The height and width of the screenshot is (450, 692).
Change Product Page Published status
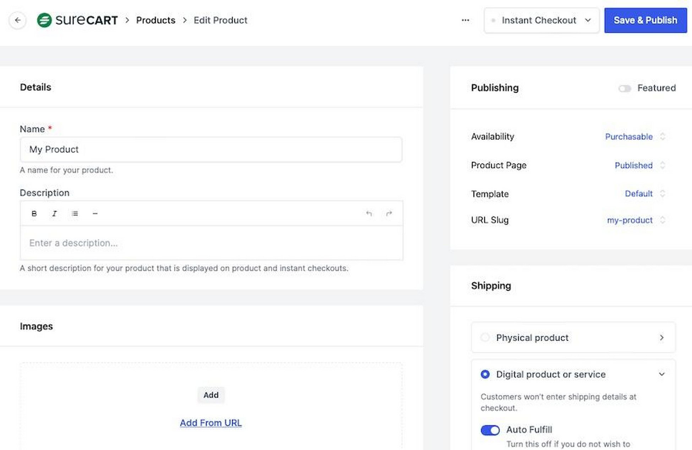click(x=640, y=165)
